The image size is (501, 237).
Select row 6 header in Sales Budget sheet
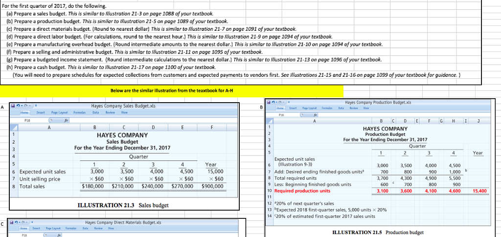14,171
